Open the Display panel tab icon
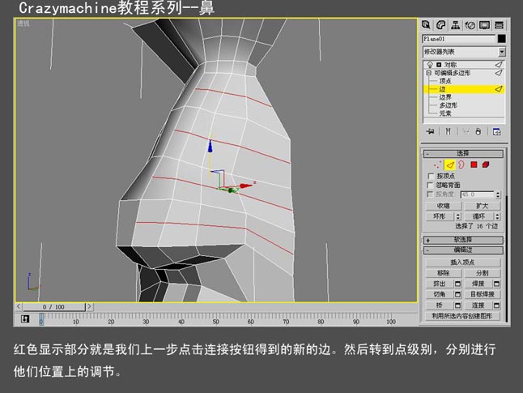523x393 pixels. click(x=484, y=25)
